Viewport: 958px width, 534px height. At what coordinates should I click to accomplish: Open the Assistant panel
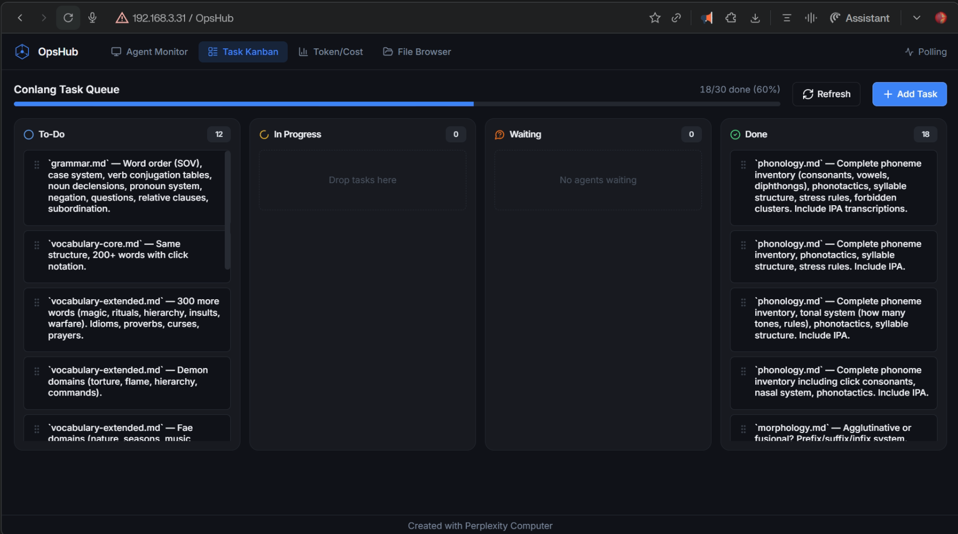pos(860,18)
